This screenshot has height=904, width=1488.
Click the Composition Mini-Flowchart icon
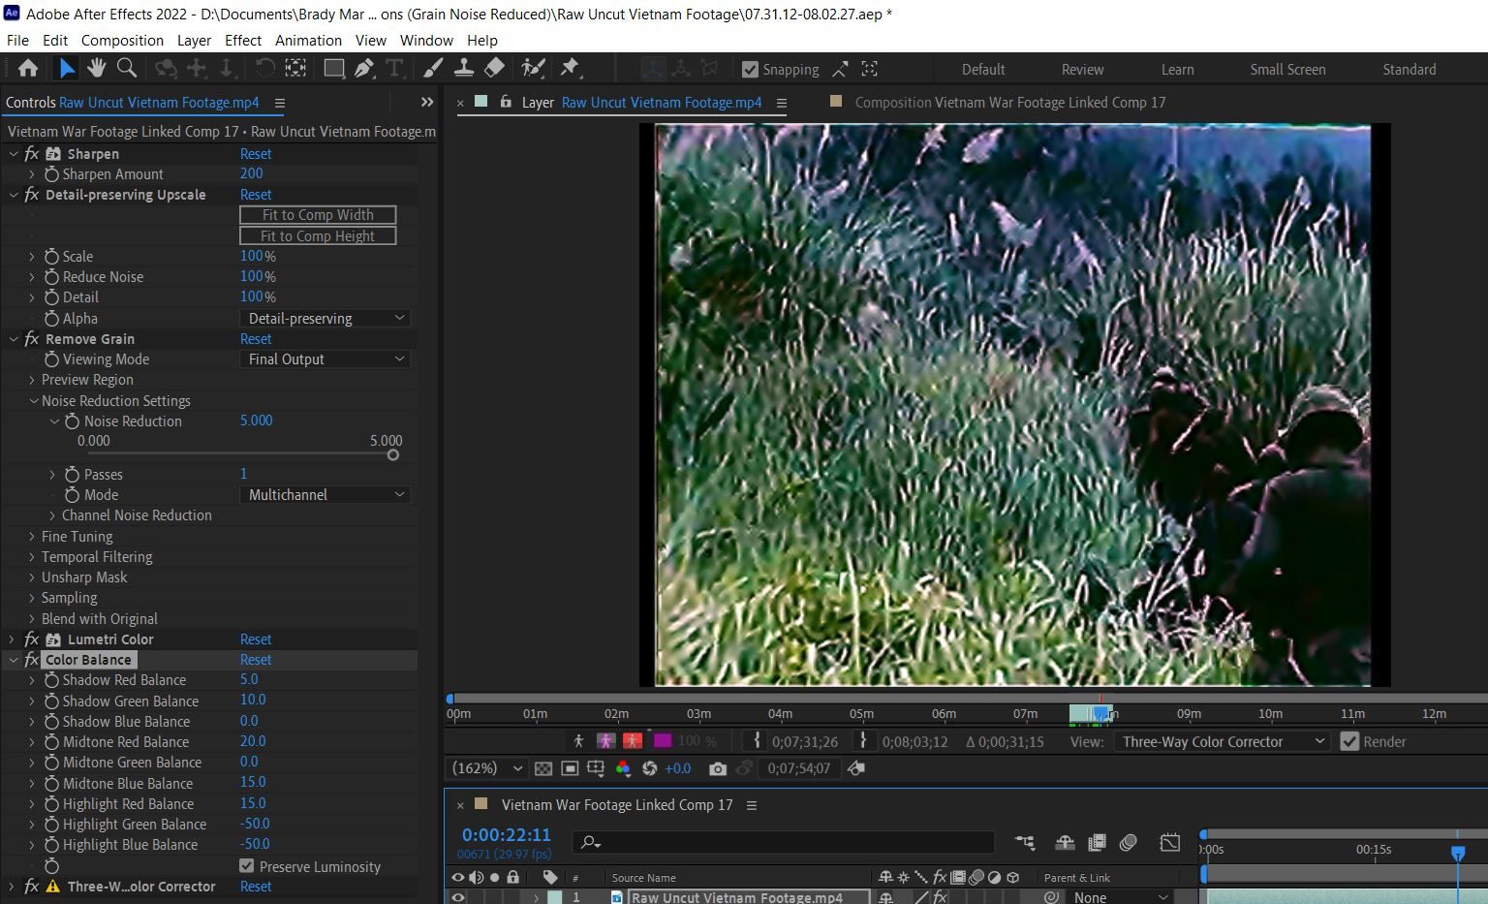click(x=1024, y=843)
